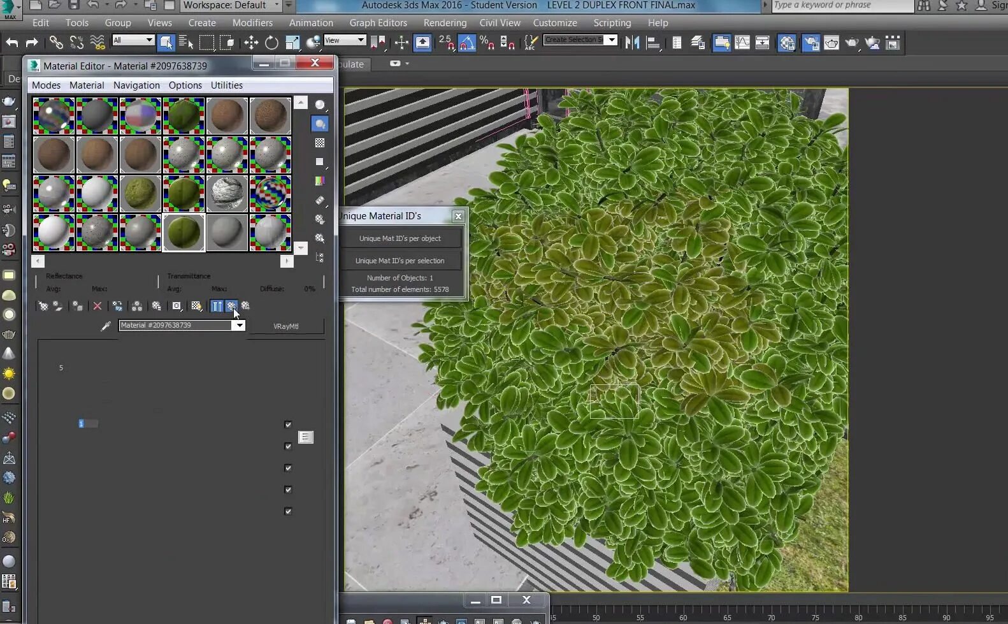The height and width of the screenshot is (624, 1008).
Task: Toggle the middle checkbox of five in the material rollout
Action: pyautogui.click(x=288, y=468)
